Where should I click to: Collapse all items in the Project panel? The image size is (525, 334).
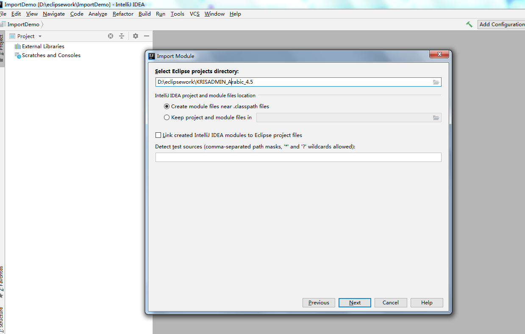[122, 36]
